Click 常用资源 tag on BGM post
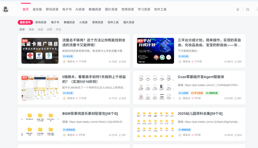This screenshot has height=148, width=258. pos(69,130)
